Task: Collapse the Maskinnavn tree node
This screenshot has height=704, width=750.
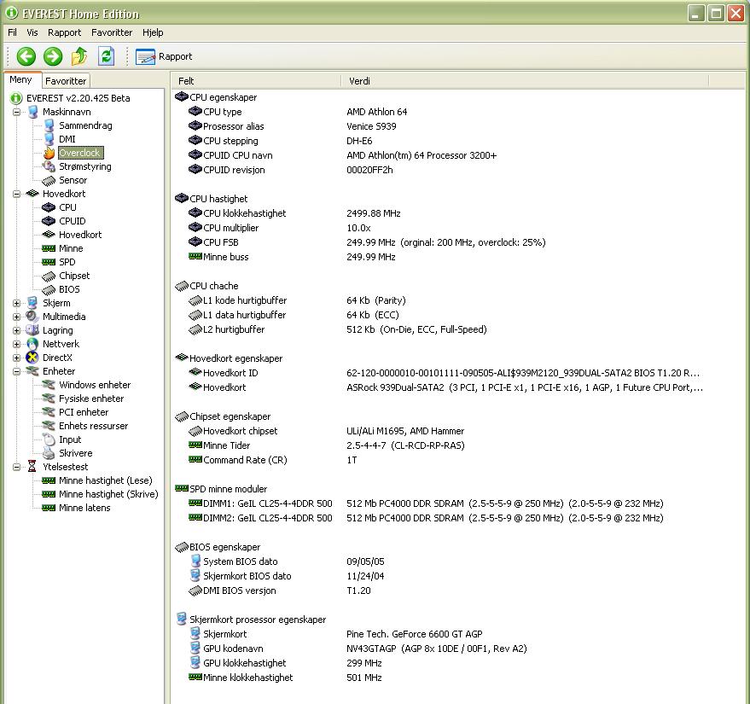Action: [17, 112]
